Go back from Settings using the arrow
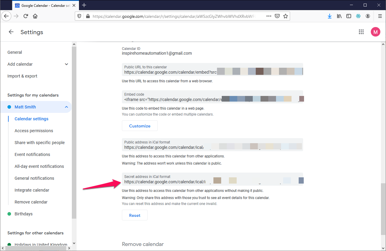 tap(11, 32)
